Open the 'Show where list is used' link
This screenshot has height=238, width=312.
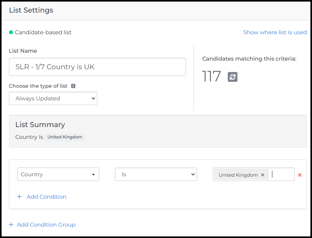point(275,32)
